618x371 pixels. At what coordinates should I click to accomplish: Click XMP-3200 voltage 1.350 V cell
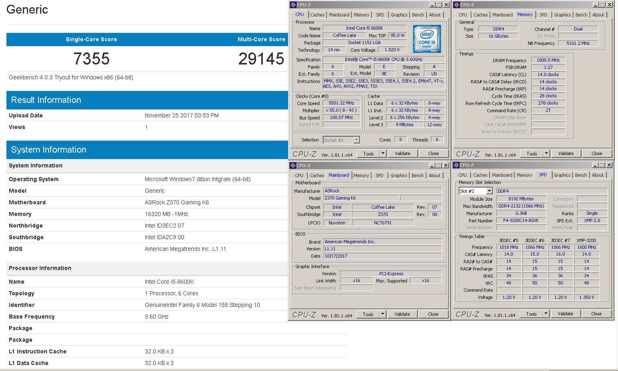click(586, 297)
